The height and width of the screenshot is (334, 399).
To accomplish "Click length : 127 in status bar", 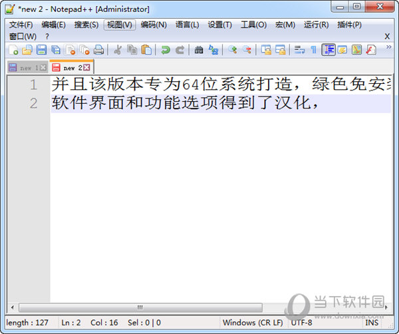I will click(27, 323).
